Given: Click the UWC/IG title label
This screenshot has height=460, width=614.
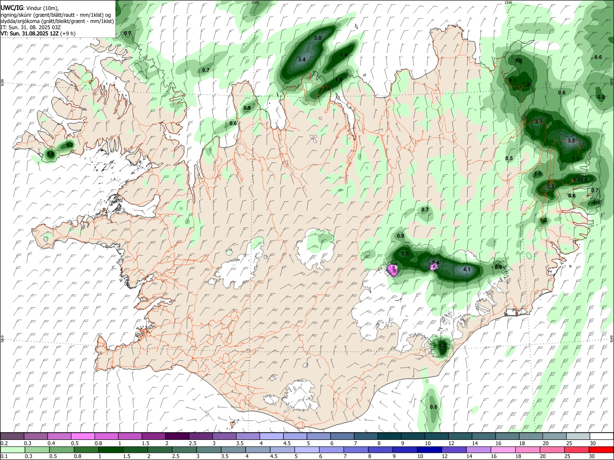Looking at the screenshot, I should 12,8.
